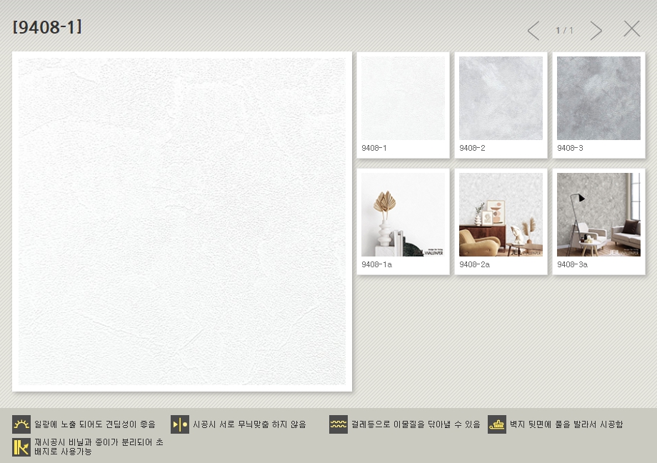Click the sunlight resistance icon
Viewport: 657px width, 463px height.
[21, 424]
